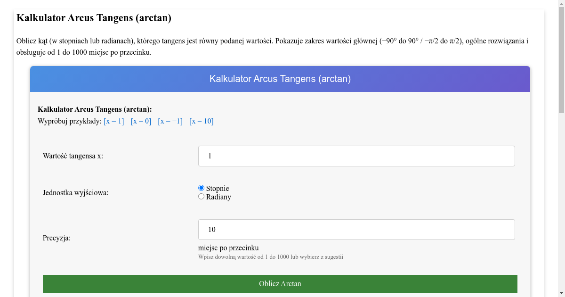Screen dimensions: 565x297
Task: Click the "Jednostka wyjściowa:" label
Action: 75,192
